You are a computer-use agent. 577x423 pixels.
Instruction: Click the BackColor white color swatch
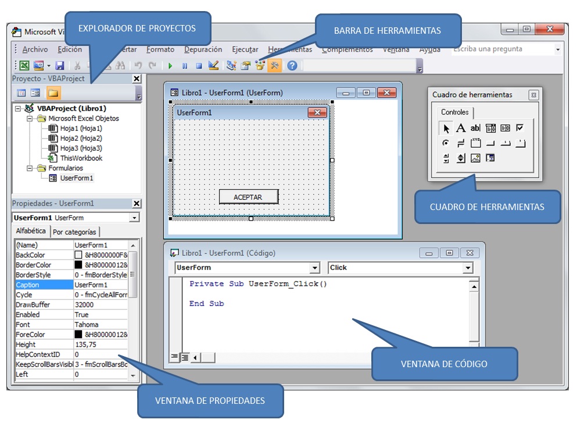[78, 255]
